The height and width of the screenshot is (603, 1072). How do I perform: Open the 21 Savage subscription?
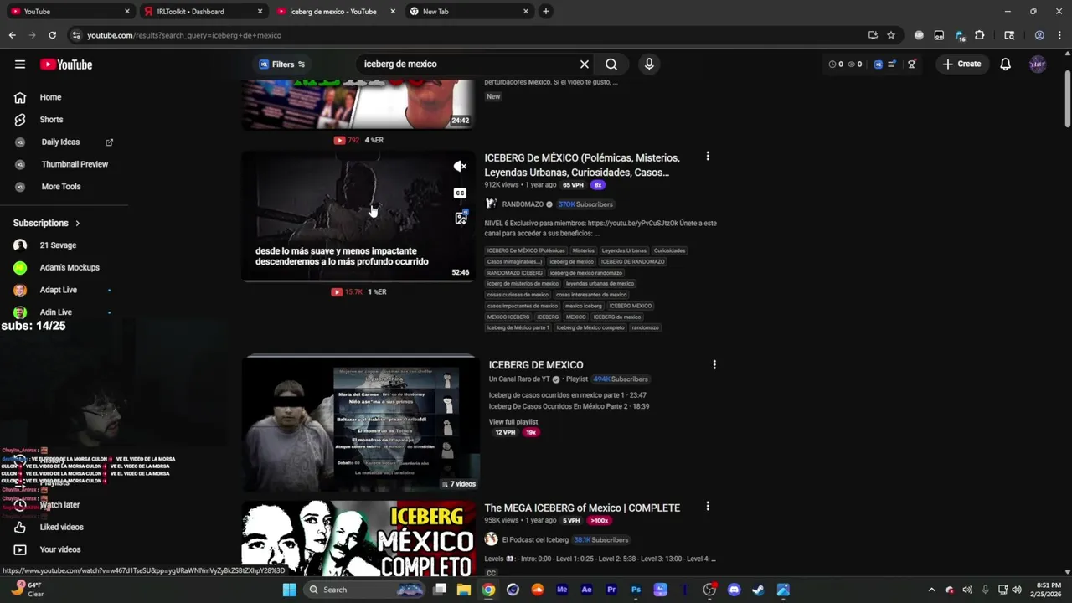pyautogui.click(x=58, y=245)
